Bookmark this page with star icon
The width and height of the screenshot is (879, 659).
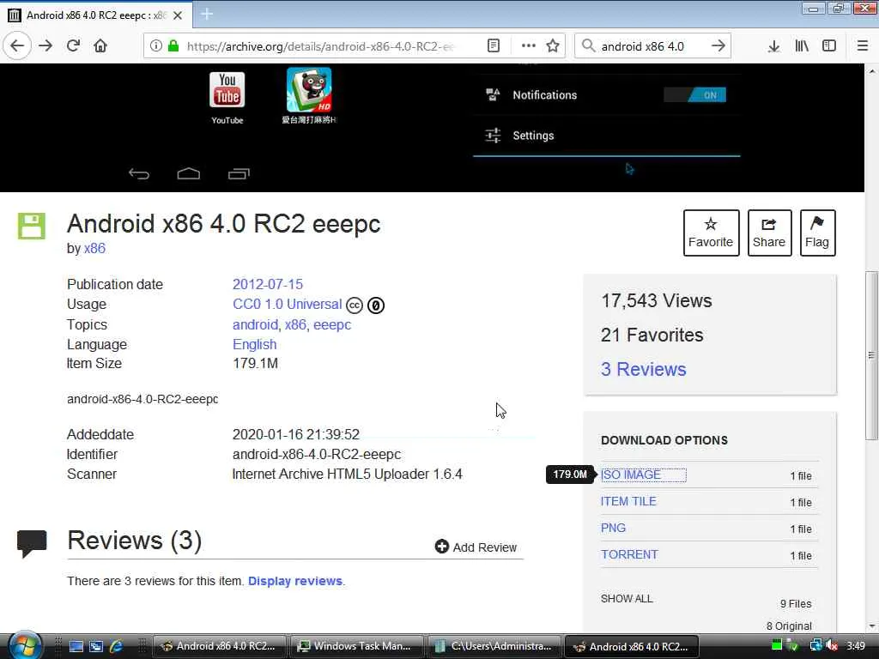click(553, 46)
